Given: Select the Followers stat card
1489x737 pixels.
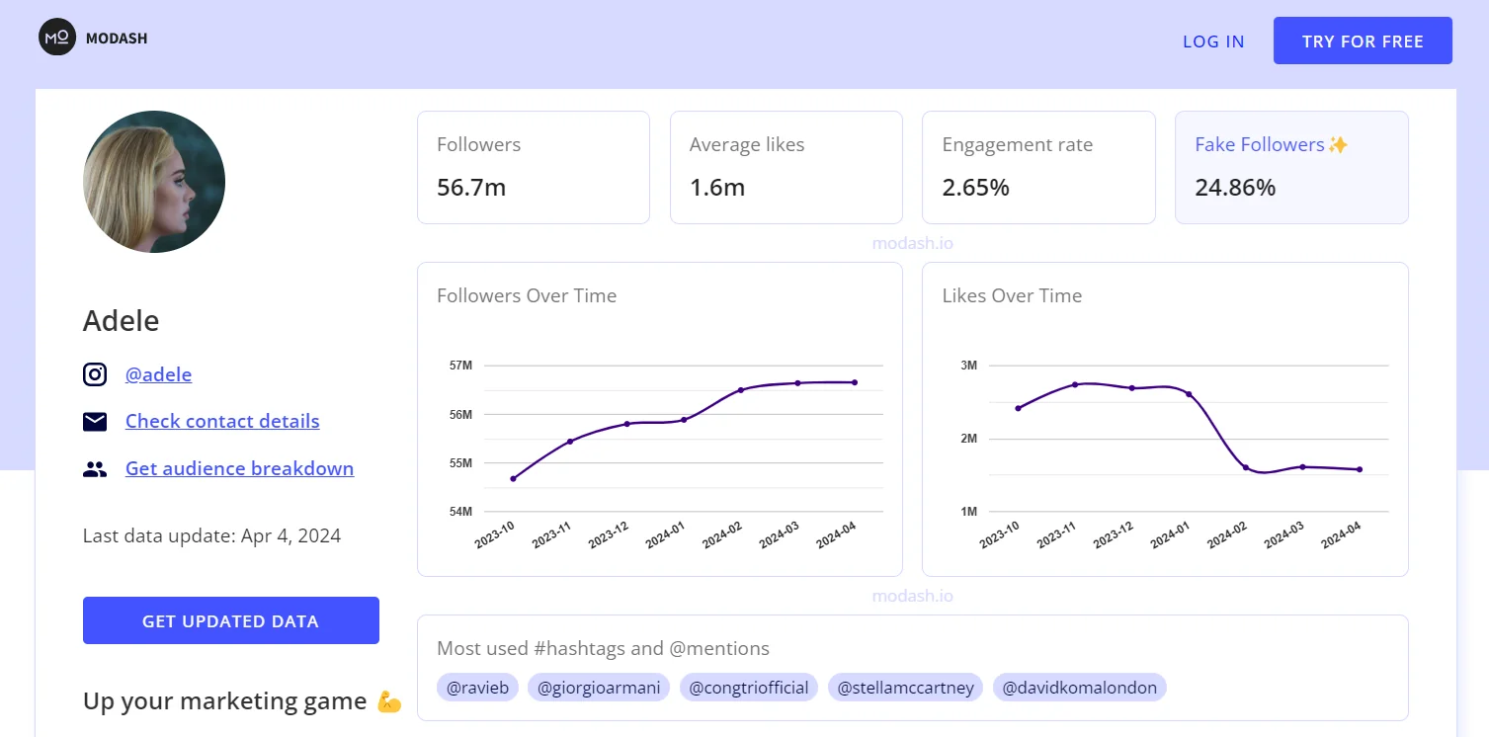Looking at the screenshot, I should 534,167.
